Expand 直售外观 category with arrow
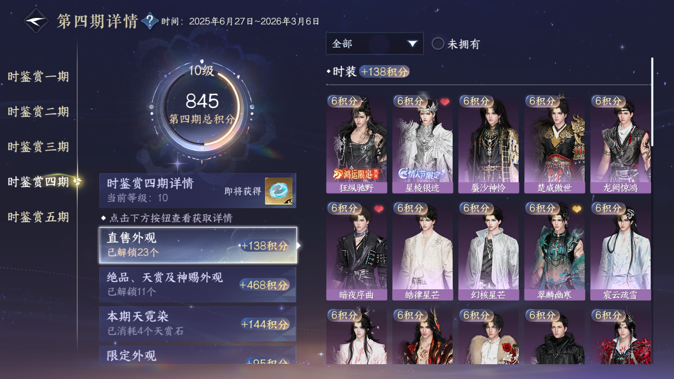This screenshot has height=379, width=674. [198, 245]
